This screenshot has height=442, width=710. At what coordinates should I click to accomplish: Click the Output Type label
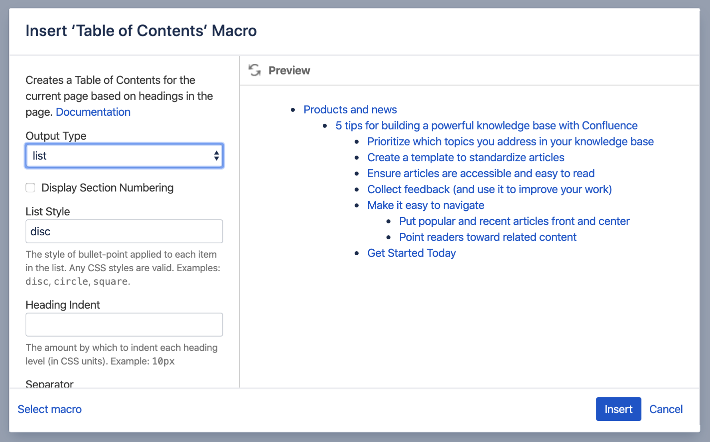56,136
